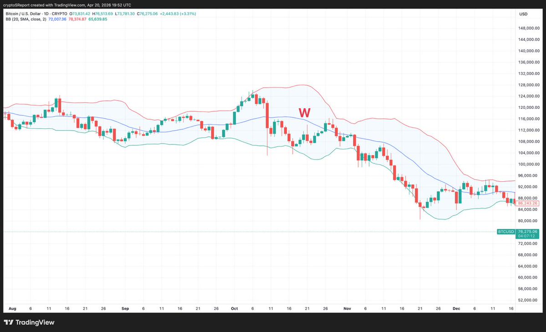The height and width of the screenshot is (332, 546).
Task: Click the USD currency label on the price axis
Action: (523, 14)
